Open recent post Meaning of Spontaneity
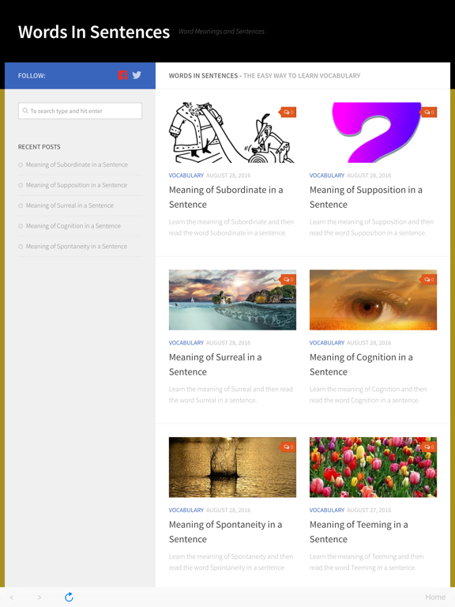455x607 pixels. click(76, 247)
